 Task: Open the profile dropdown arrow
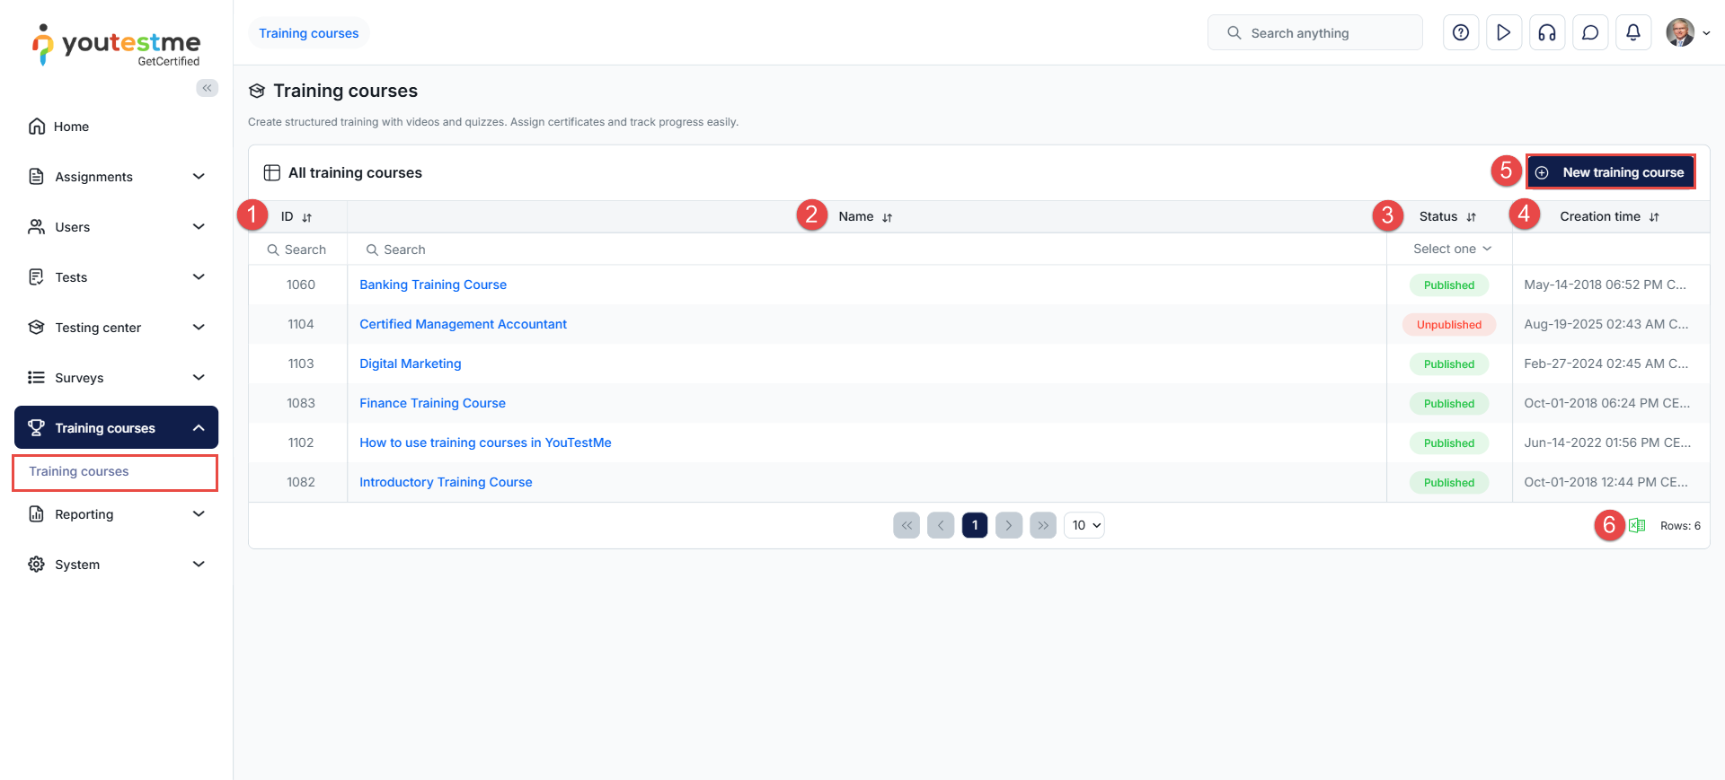tap(1706, 33)
